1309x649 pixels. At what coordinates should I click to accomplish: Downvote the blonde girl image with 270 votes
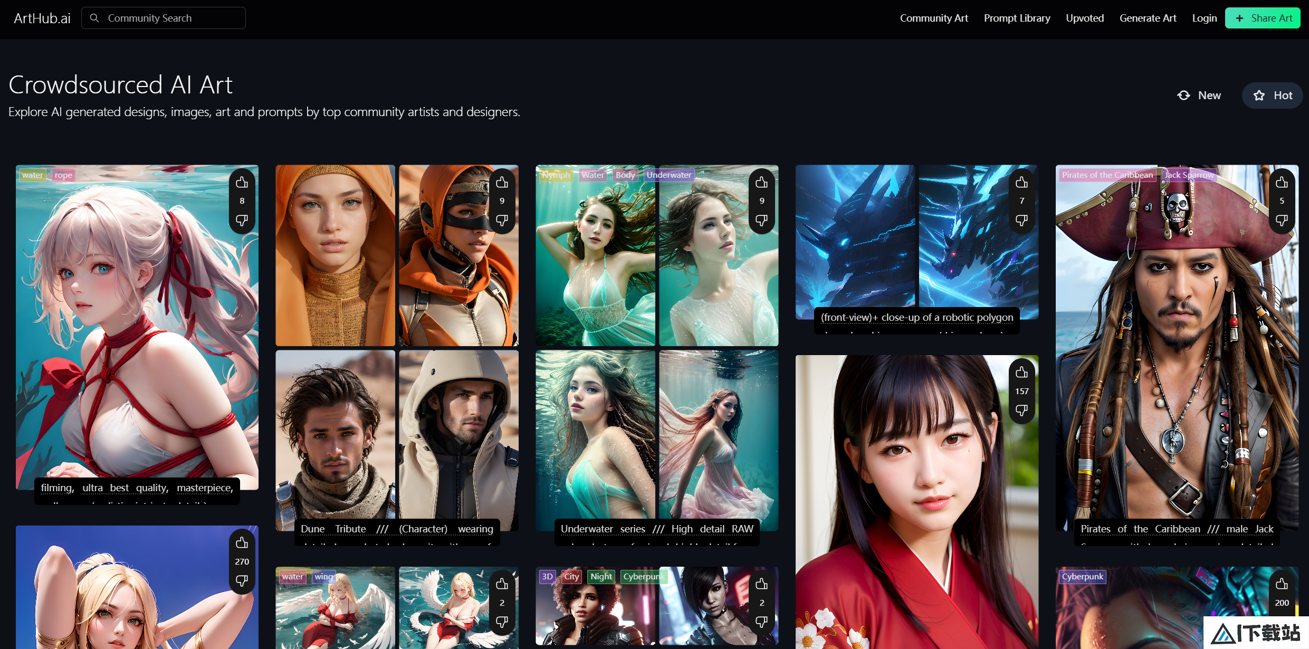[x=242, y=580]
